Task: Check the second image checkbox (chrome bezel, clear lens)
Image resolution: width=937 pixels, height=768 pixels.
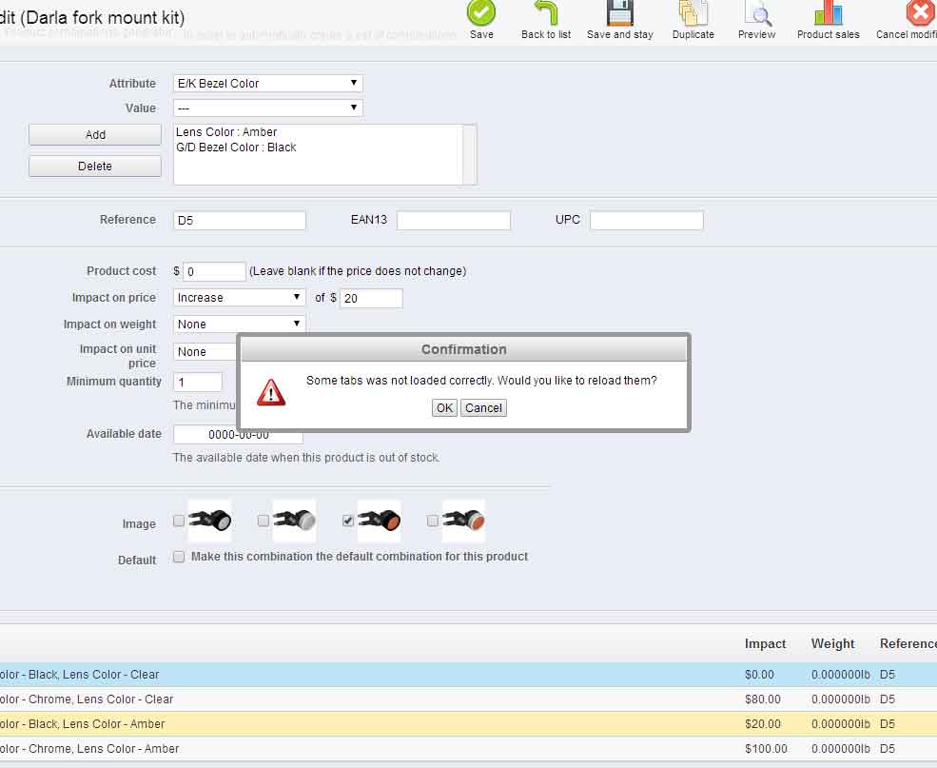Action: click(x=263, y=521)
